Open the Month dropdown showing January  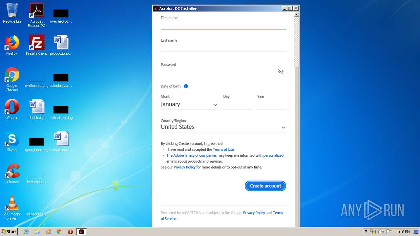[x=189, y=104]
